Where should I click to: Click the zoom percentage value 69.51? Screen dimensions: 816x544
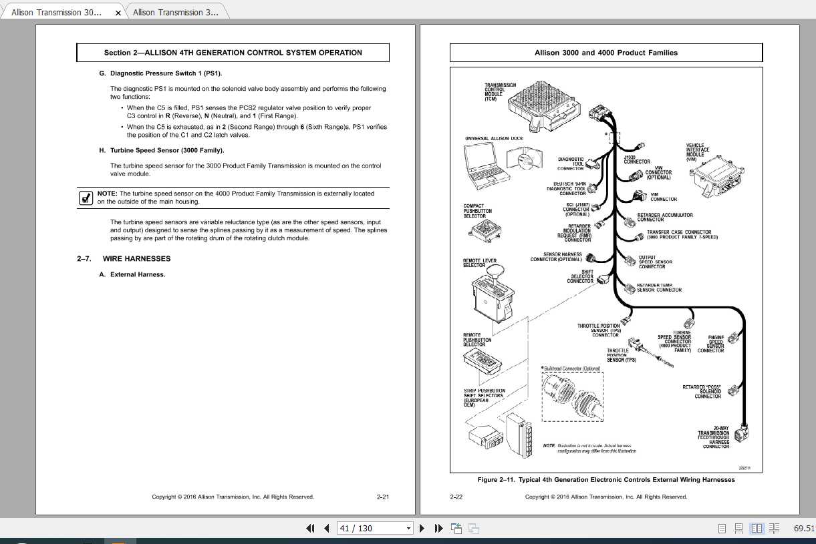click(803, 528)
